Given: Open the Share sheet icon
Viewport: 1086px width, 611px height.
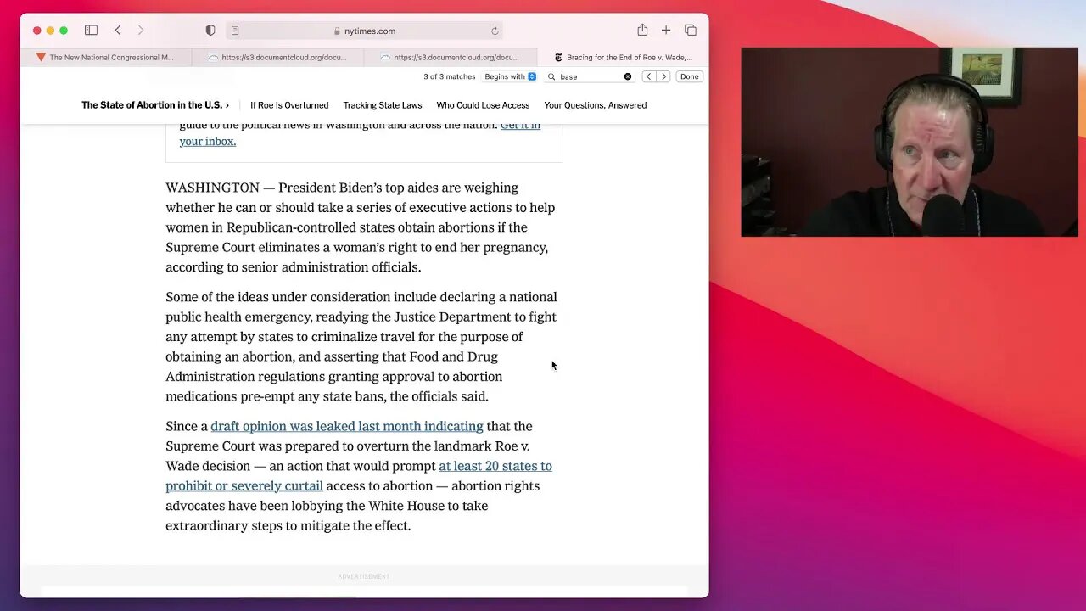Looking at the screenshot, I should coord(642,30).
